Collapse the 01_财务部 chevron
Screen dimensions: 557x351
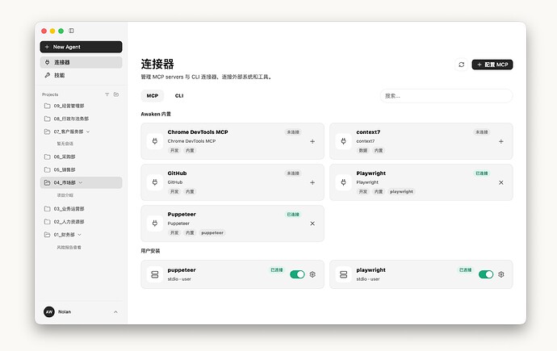pyautogui.click(x=80, y=235)
